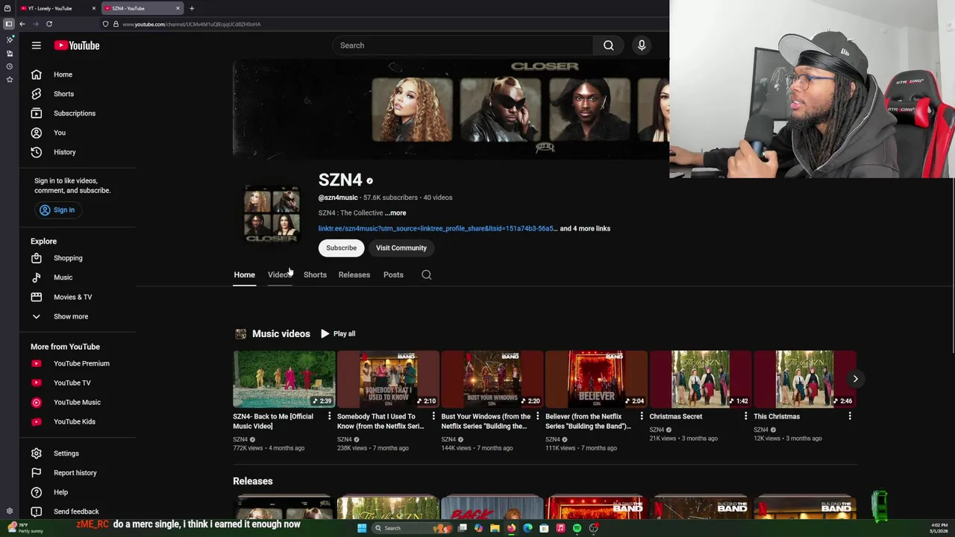Open YouTube Music link
This screenshot has height=537, width=955.
[x=77, y=402]
